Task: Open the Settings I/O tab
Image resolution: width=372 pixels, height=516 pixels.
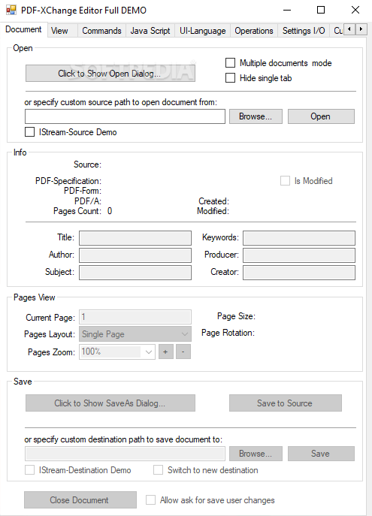Action: click(x=304, y=31)
